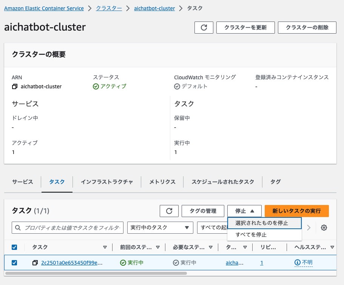Image resolution: width=344 pixels, height=285 pixels.
Task: Select the タスク tab
Action: click(x=57, y=182)
